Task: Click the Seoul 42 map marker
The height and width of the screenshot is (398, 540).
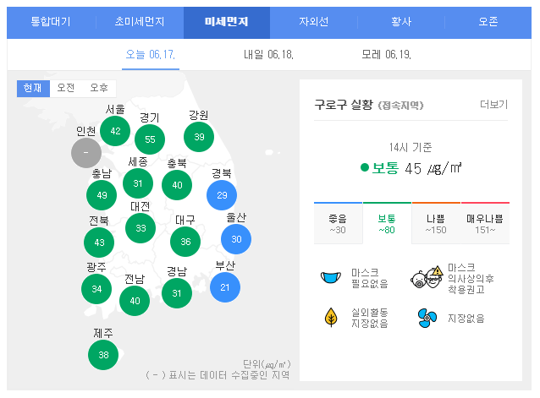Action: [115, 131]
